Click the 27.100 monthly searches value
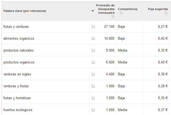 pyautogui.click(x=109, y=26)
